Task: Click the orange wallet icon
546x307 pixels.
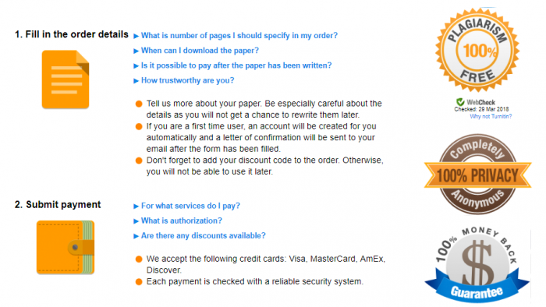Action: coord(66,247)
